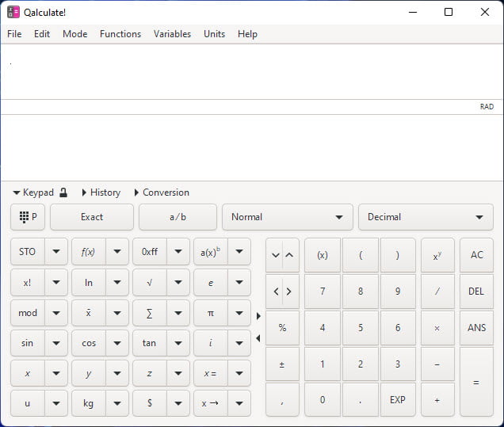Click the division slash key
The height and width of the screenshot is (427, 504).
(437, 292)
